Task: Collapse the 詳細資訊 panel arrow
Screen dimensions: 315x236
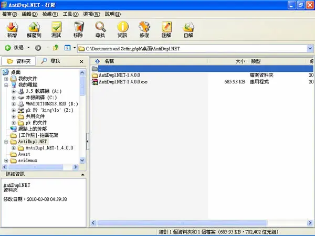Action: (x=82, y=175)
